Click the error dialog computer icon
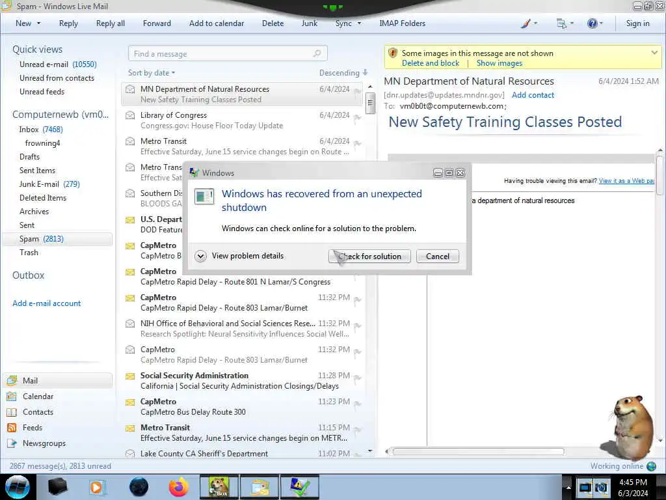 tap(204, 197)
